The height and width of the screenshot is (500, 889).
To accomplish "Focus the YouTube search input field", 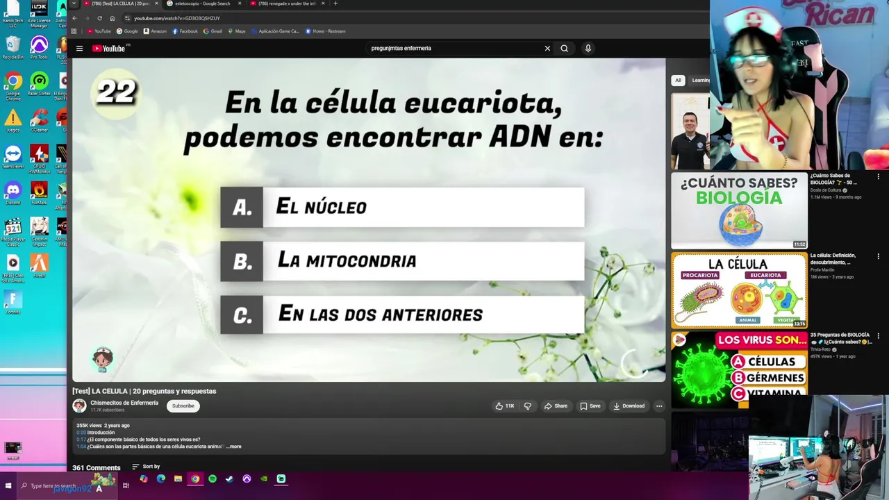I will coord(455,49).
